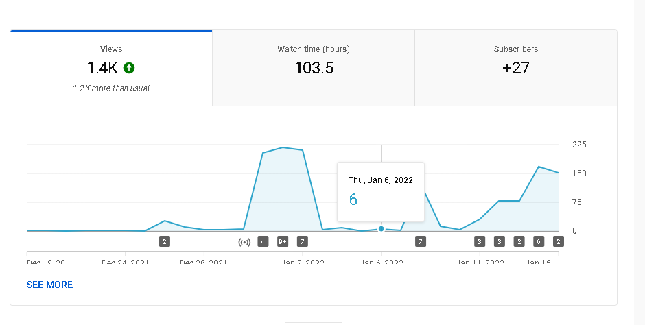Click the Dec 28, 2021 x-axis date label
The height and width of the screenshot is (325, 645).
point(203,261)
